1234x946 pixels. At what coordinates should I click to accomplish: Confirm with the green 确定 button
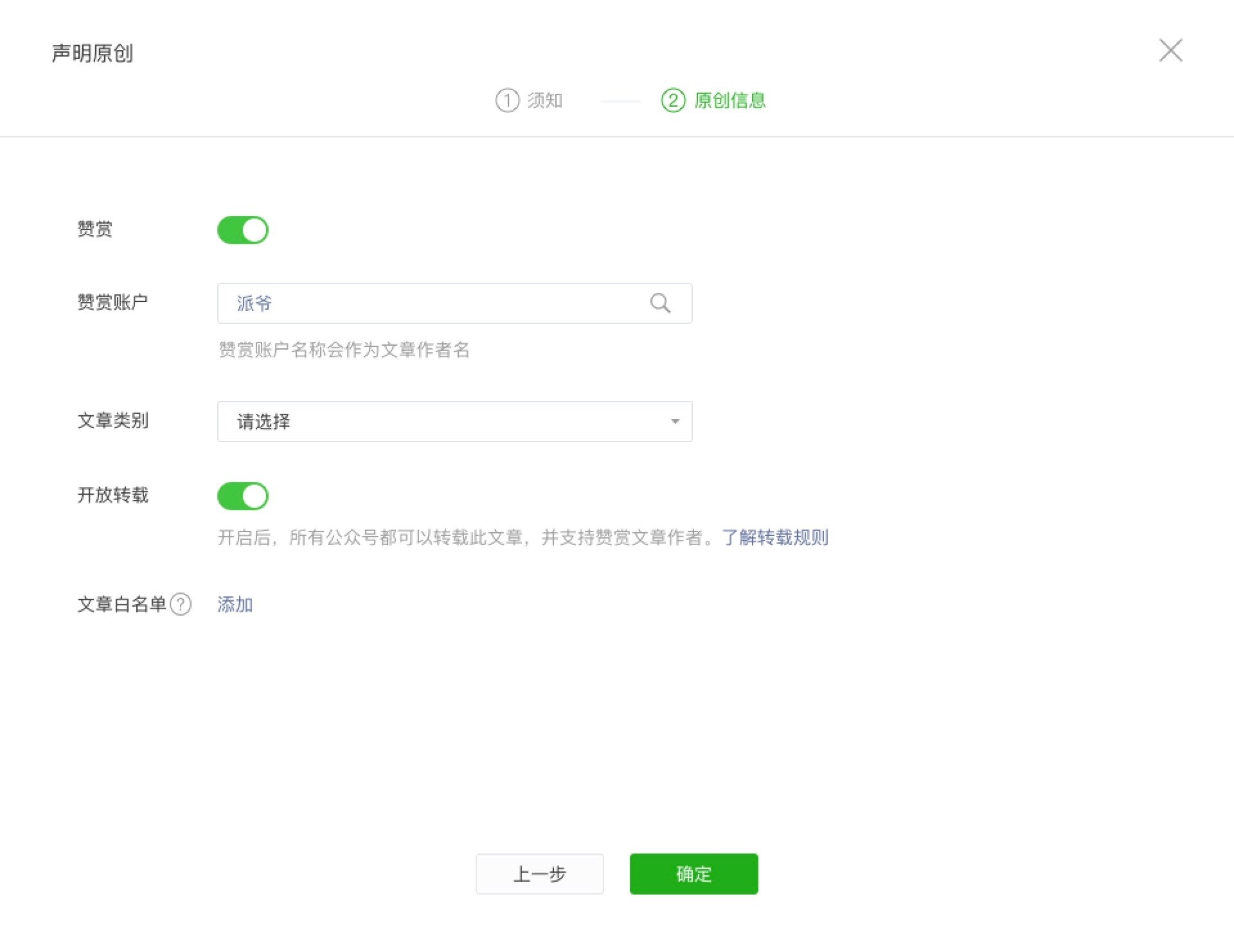(x=693, y=873)
